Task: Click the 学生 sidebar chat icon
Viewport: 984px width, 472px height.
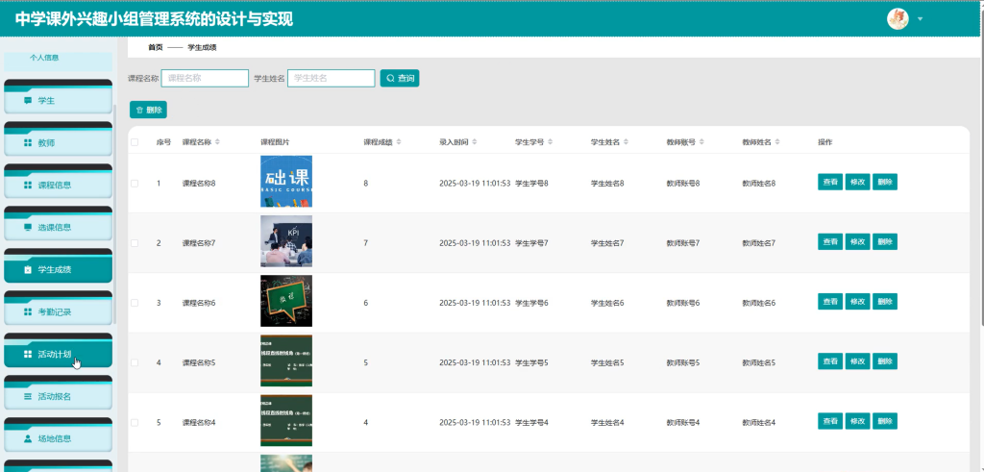Action: click(28, 100)
